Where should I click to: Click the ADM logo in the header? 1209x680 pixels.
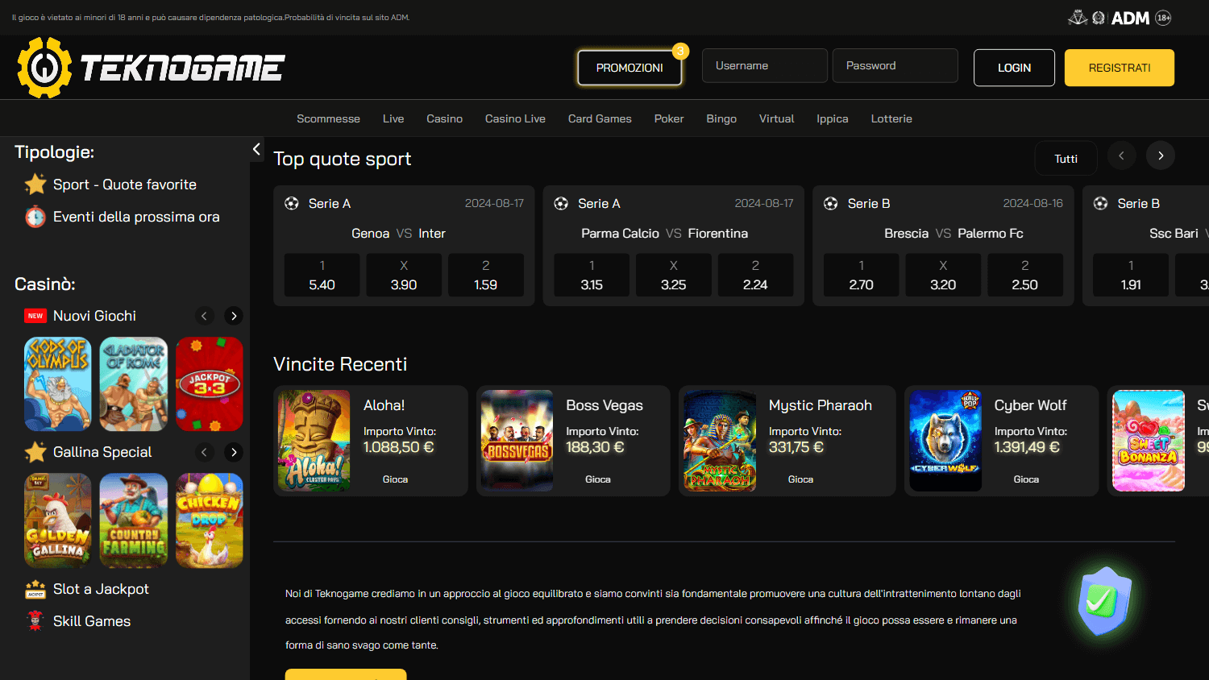coord(1130,18)
